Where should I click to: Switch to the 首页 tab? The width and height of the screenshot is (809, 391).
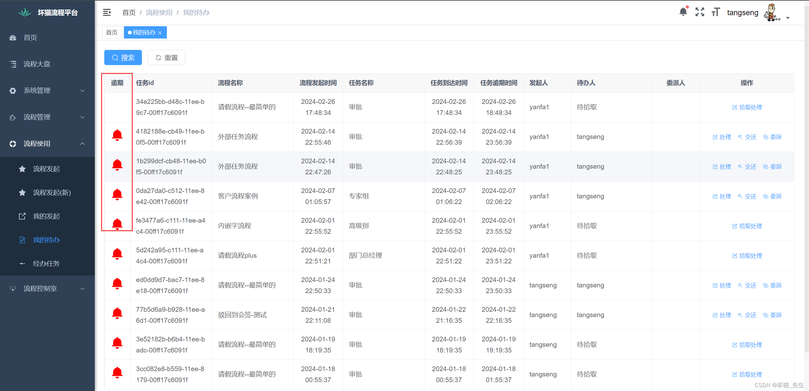coord(112,33)
